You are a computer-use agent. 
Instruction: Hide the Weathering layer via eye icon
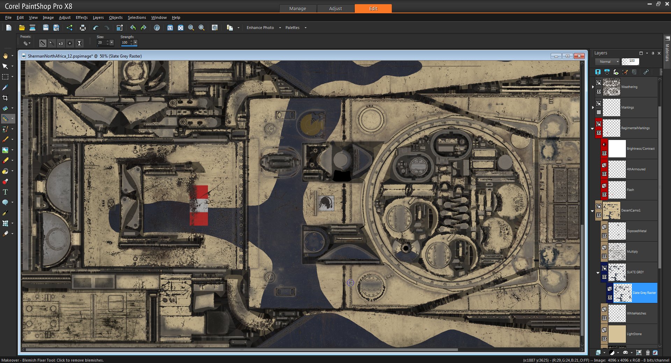click(x=599, y=91)
